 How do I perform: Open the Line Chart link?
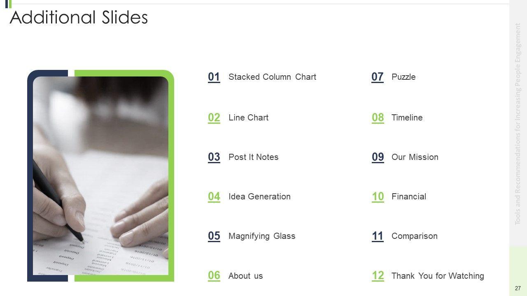coord(248,118)
